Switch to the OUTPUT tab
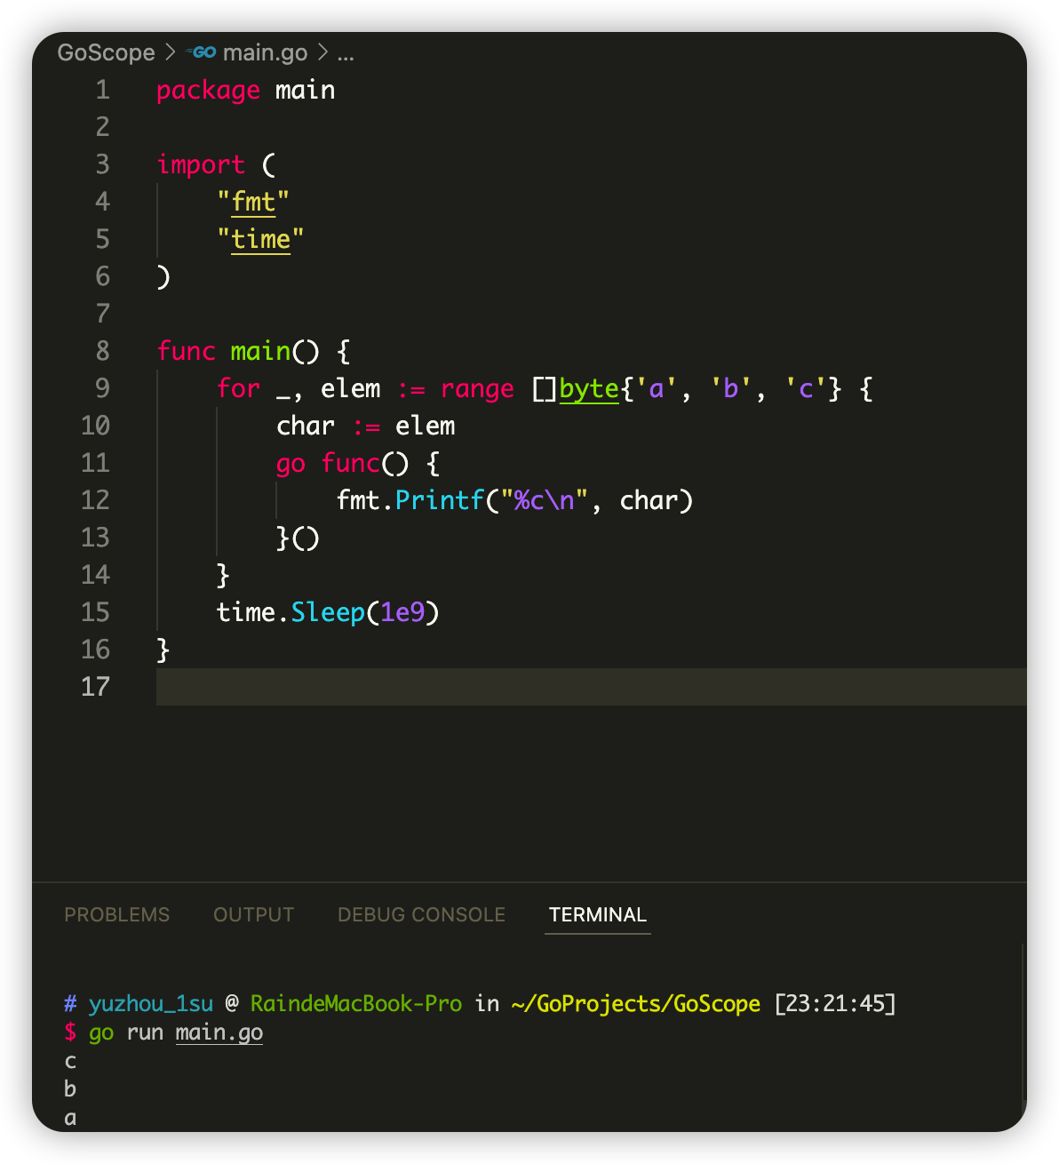The height and width of the screenshot is (1164, 1059). pos(253,914)
